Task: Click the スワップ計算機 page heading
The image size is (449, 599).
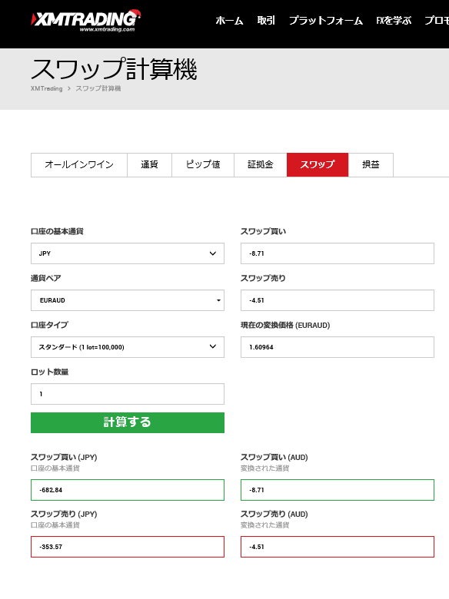Action: pyautogui.click(x=114, y=69)
